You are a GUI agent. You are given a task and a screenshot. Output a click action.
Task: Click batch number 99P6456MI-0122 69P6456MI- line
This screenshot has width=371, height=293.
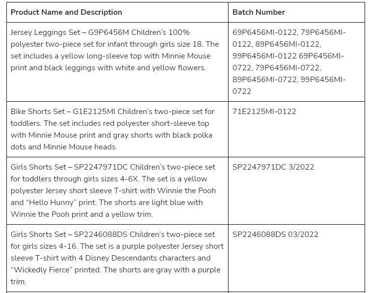288,56
